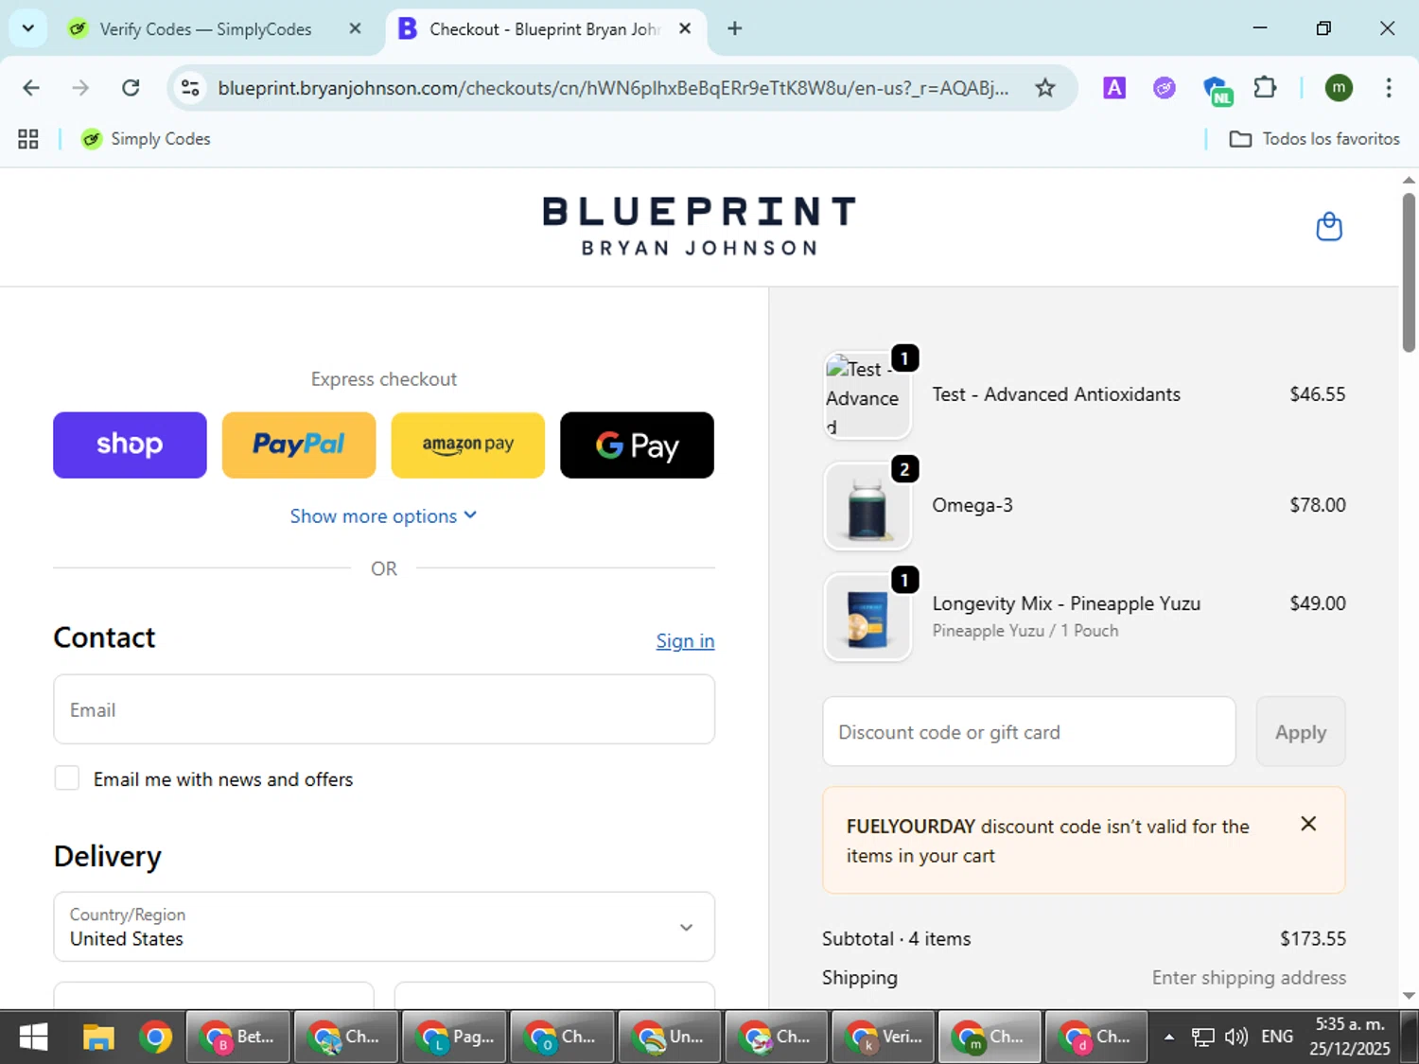
Task: Click the Omega-3 price $78.00
Action: pyautogui.click(x=1318, y=505)
